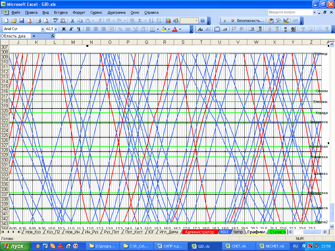Open the AutoSum functions dropdown
This screenshot has height=251, width=335.
tap(145, 21)
